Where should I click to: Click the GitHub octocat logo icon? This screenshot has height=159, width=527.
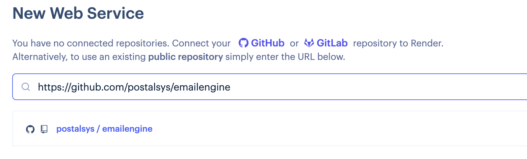click(x=243, y=43)
